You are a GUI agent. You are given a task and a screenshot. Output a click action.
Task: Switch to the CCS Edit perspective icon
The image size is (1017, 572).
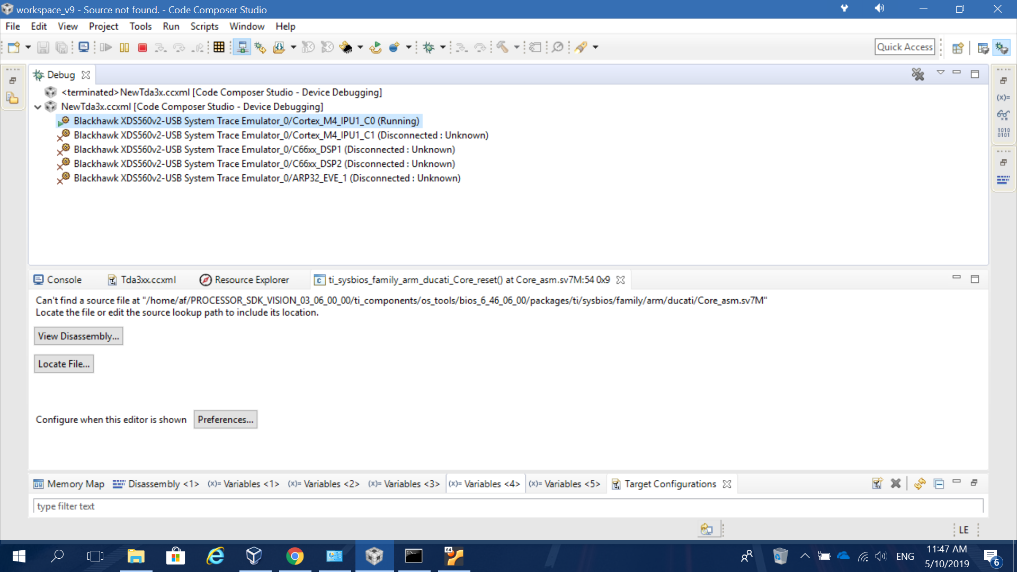(983, 48)
